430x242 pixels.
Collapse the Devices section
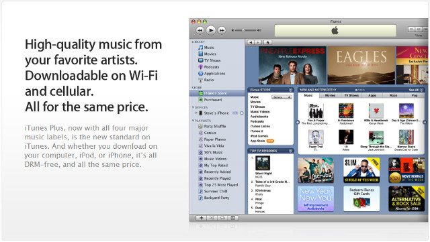click(x=193, y=107)
